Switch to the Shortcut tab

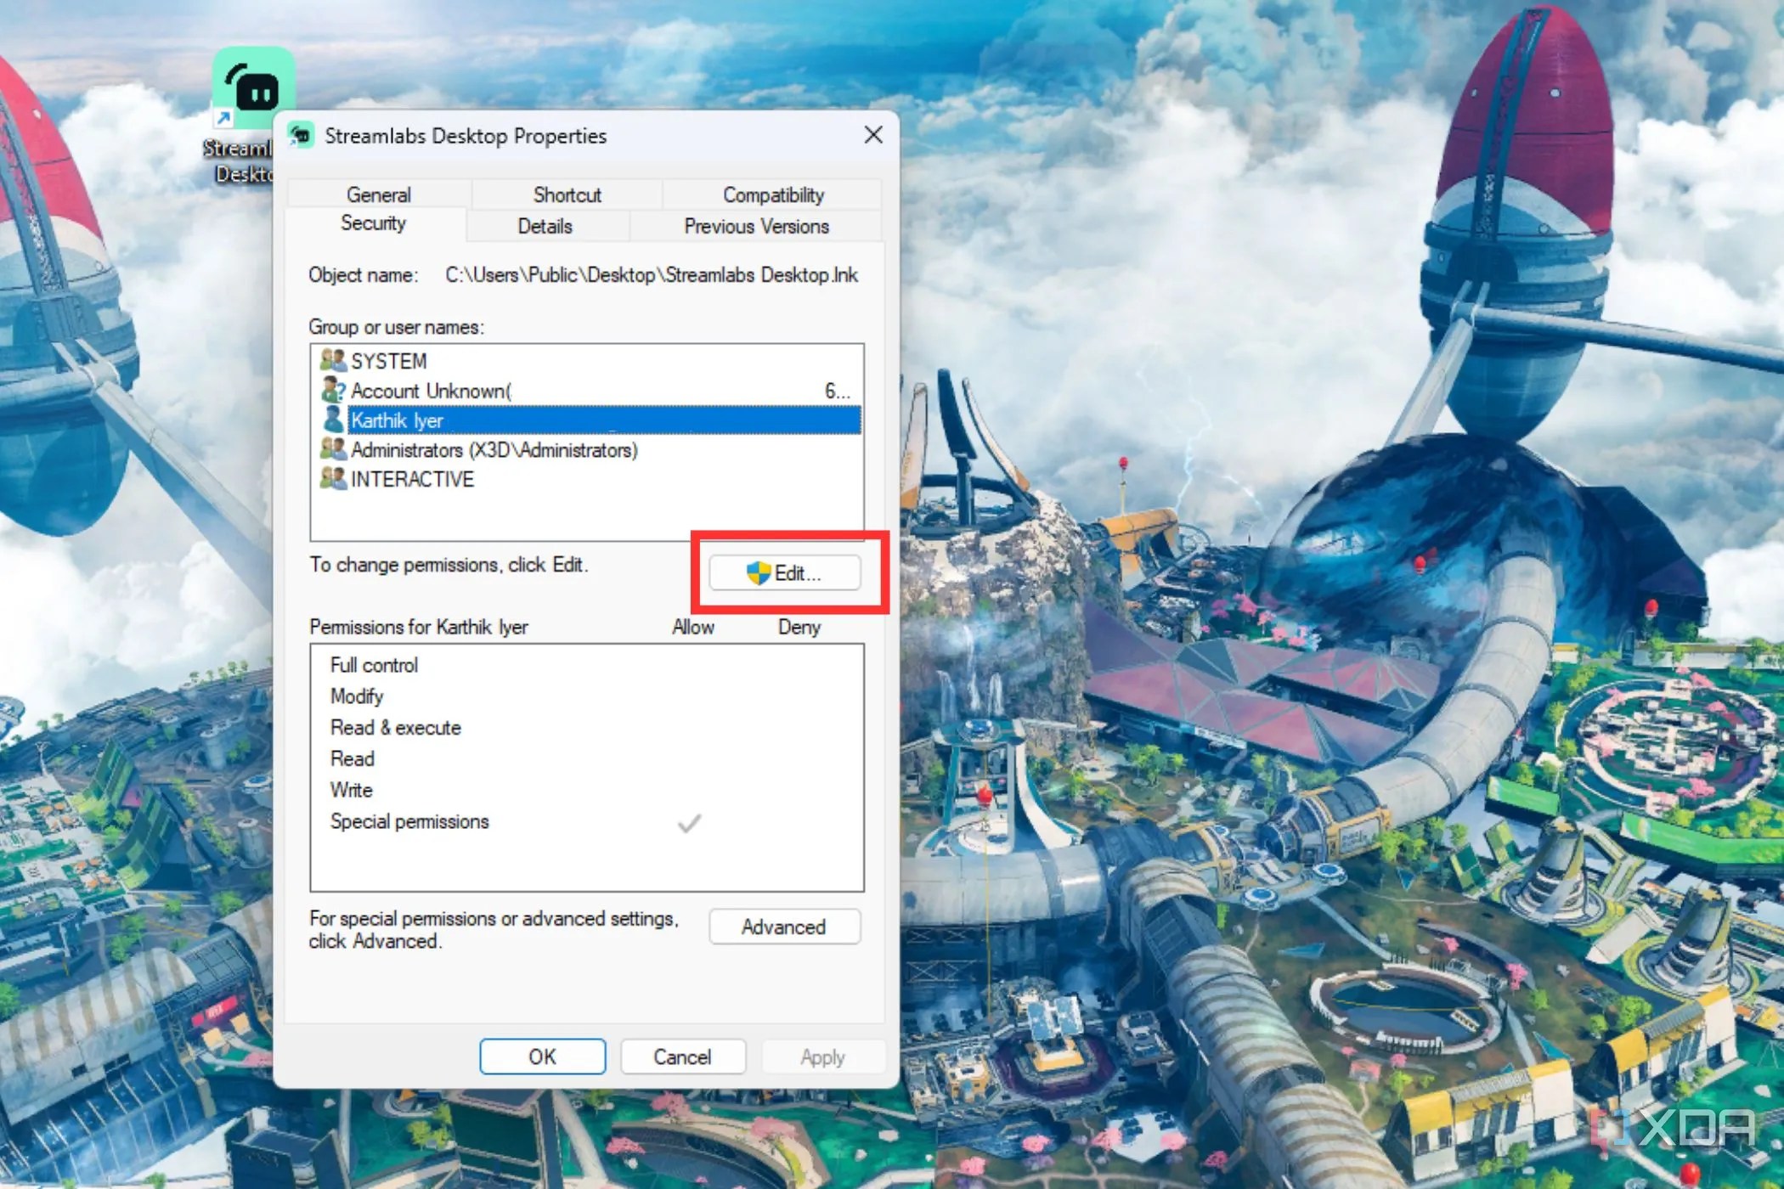point(567,194)
